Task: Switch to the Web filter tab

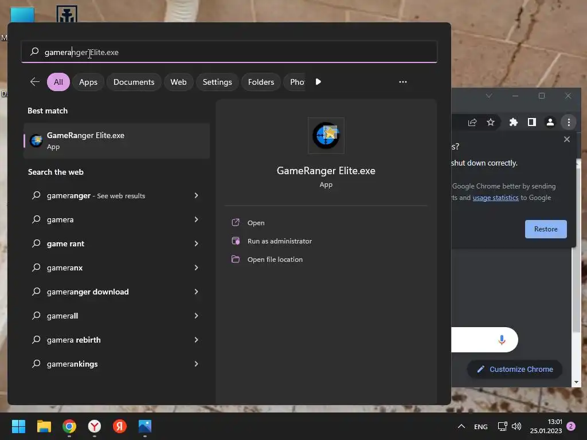Action: click(179, 82)
